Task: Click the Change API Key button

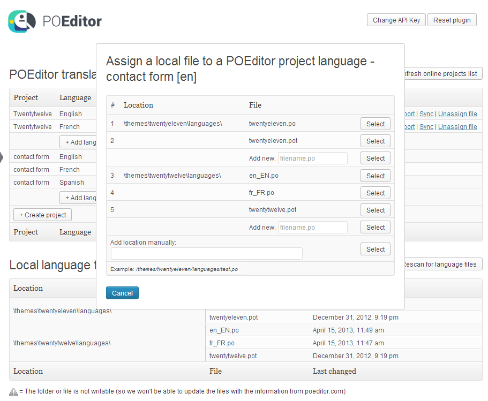Action: tap(396, 20)
